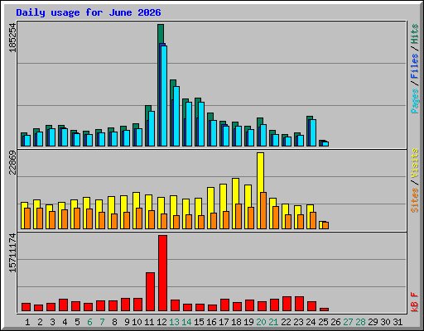The image size is (424, 331).
Task: Click day 12 on the x-axis
Action: point(161,322)
